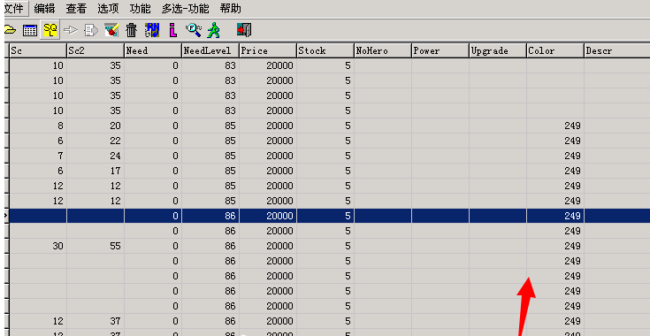Image resolution: width=650 pixels, height=336 pixels.
Task: Click the Power column header
Action: coord(440,50)
